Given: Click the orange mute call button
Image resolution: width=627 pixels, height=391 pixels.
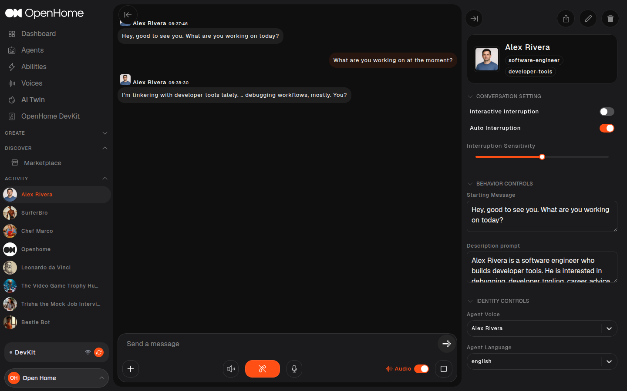Looking at the screenshot, I should pyautogui.click(x=263, y=369).
